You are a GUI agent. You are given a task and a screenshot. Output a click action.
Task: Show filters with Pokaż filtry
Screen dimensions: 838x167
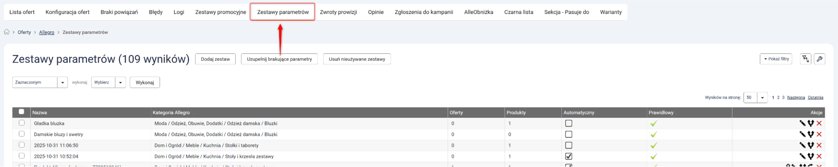(776, 59)
